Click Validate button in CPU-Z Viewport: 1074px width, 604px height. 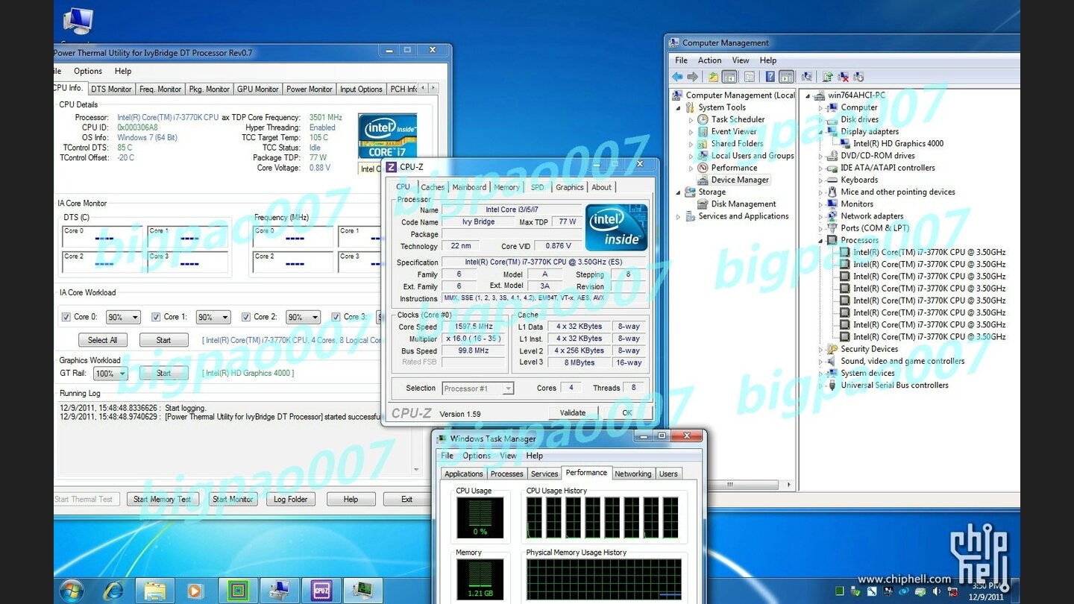pos(573,412)
